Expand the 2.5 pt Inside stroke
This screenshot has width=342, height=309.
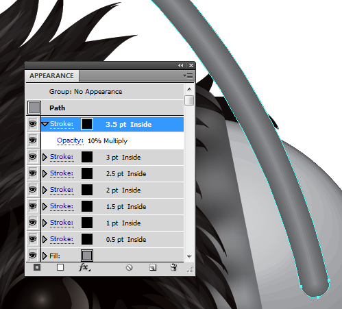click(x=45, y=173)
